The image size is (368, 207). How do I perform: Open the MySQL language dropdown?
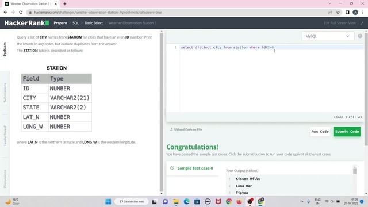pyautogui.click(x=328, y=36)
